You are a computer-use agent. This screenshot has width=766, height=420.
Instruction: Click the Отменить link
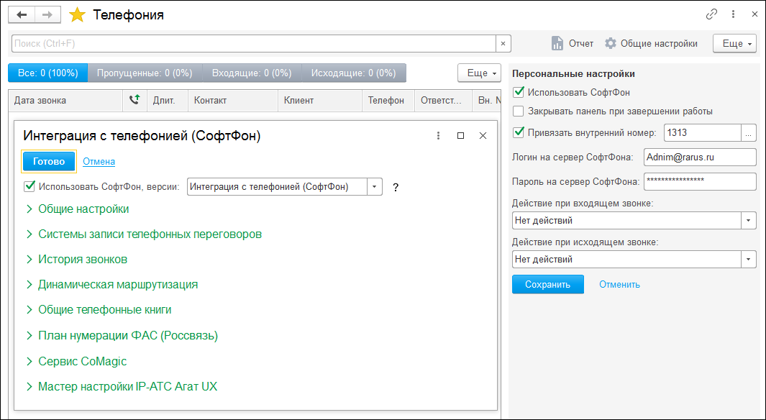coord(619,285)
